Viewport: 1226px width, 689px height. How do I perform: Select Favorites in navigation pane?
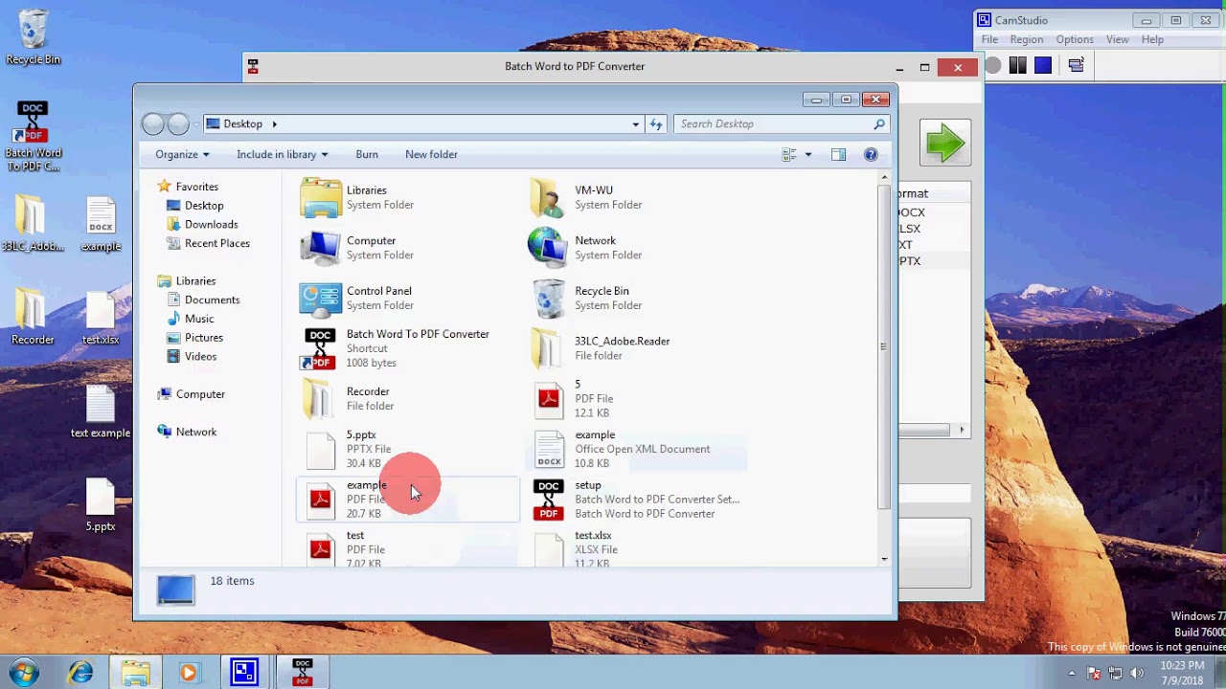(x=188, y=187)
